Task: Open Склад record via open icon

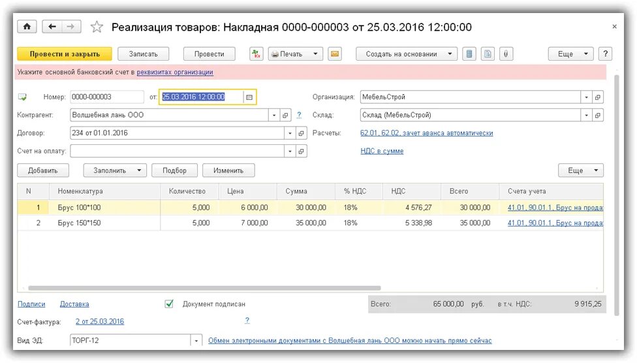Action: (598, 115)
